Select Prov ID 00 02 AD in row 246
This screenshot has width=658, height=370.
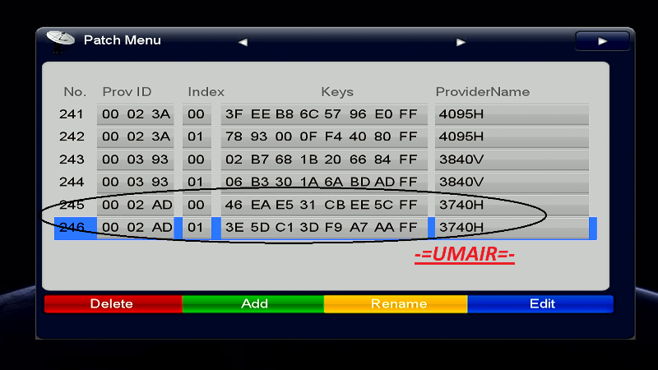point(135,228)
